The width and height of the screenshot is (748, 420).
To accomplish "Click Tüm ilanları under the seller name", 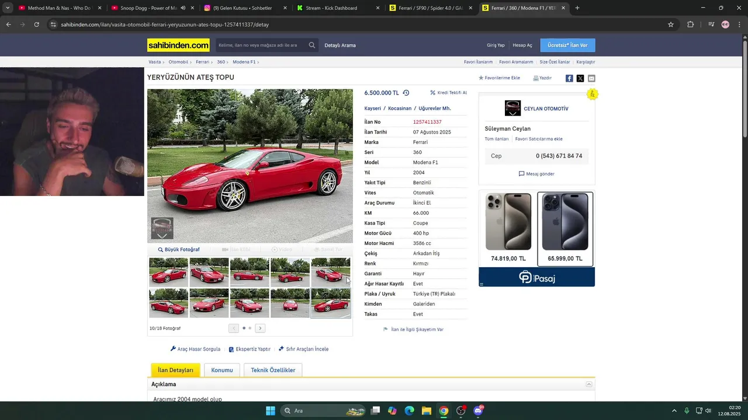I will pyautogui.click(x=497, y=139).
